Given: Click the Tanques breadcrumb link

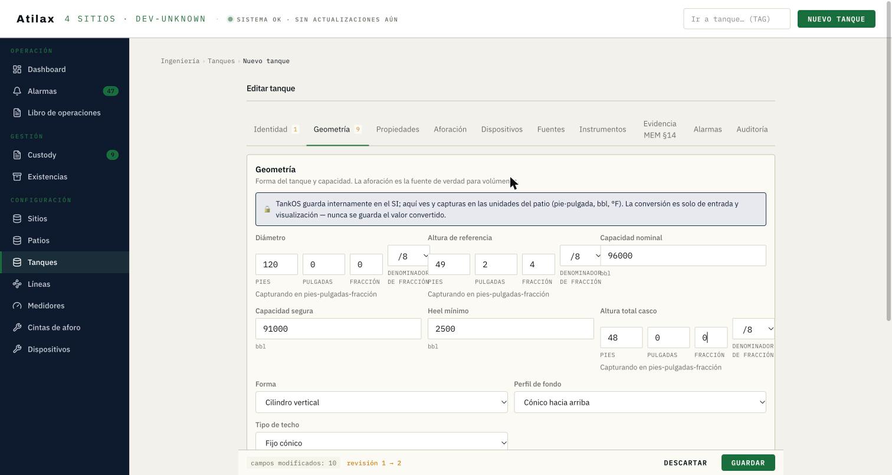Looking at the screenshot, I should (x=221, y=61).
